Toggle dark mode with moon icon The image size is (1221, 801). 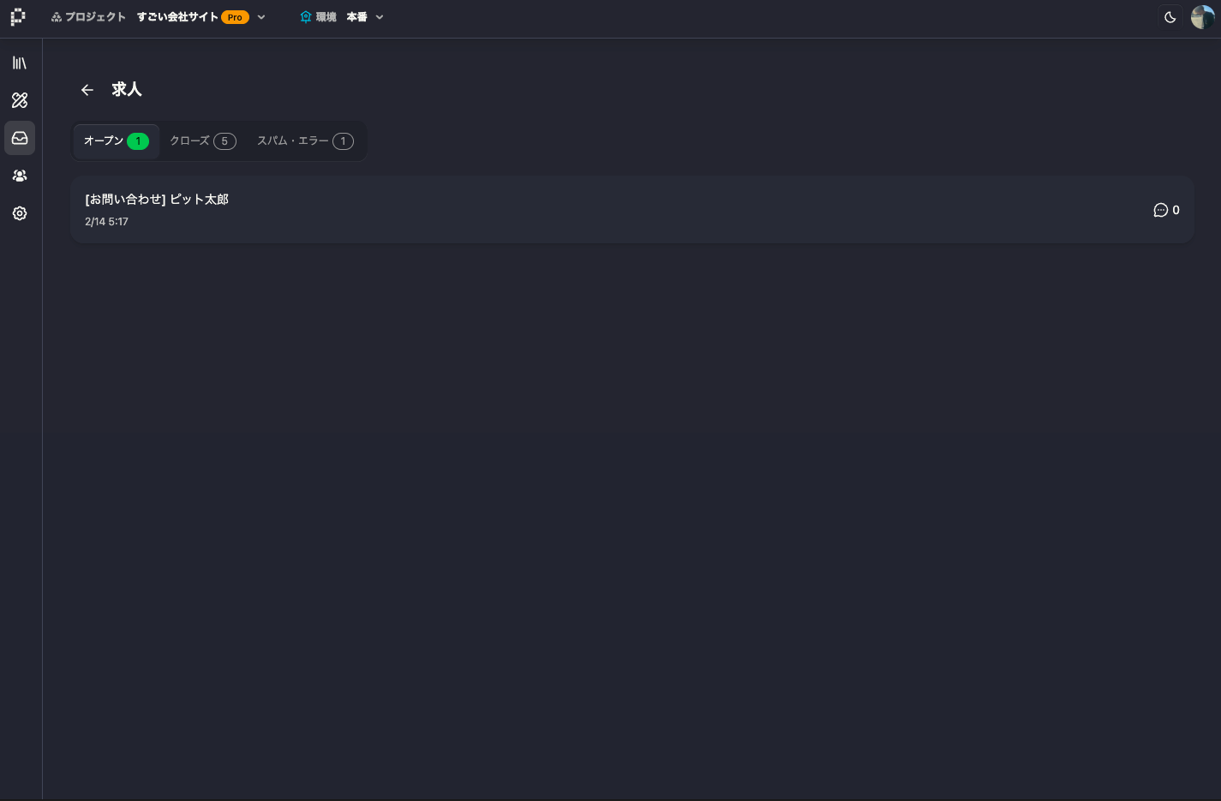pos(1170,17)
